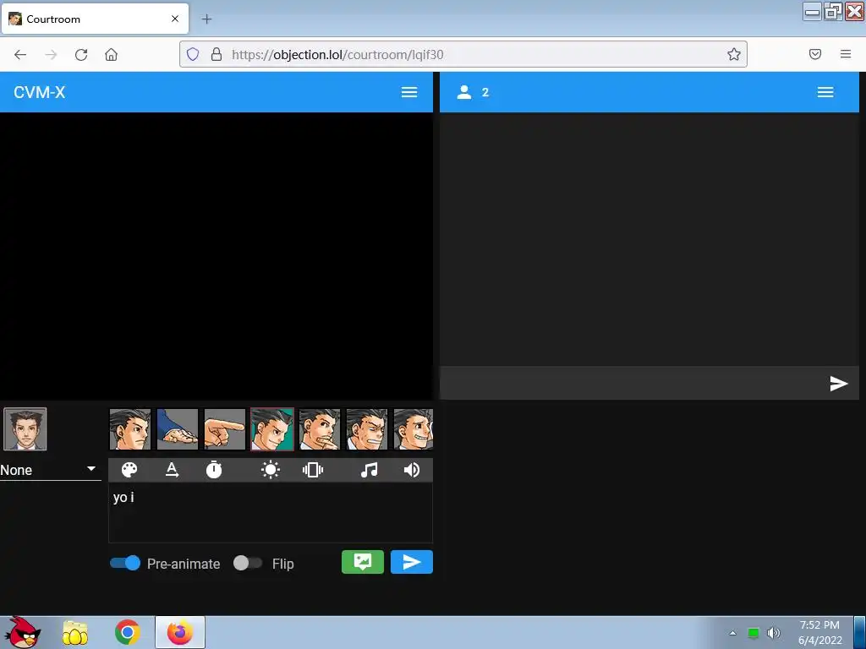Add a screen shake effect icon
866x649 pixels.
[313, 470]
